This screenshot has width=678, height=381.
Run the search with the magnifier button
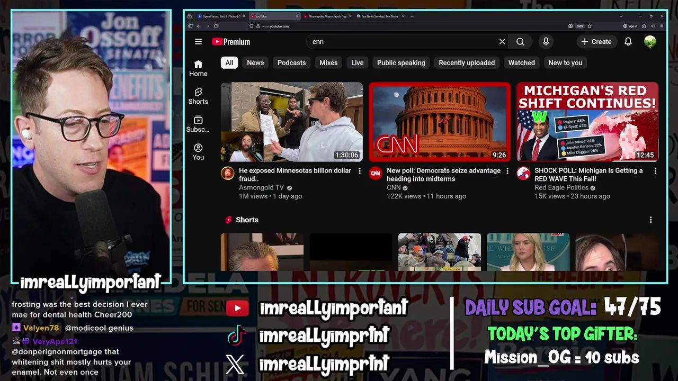tap(520, 42)
